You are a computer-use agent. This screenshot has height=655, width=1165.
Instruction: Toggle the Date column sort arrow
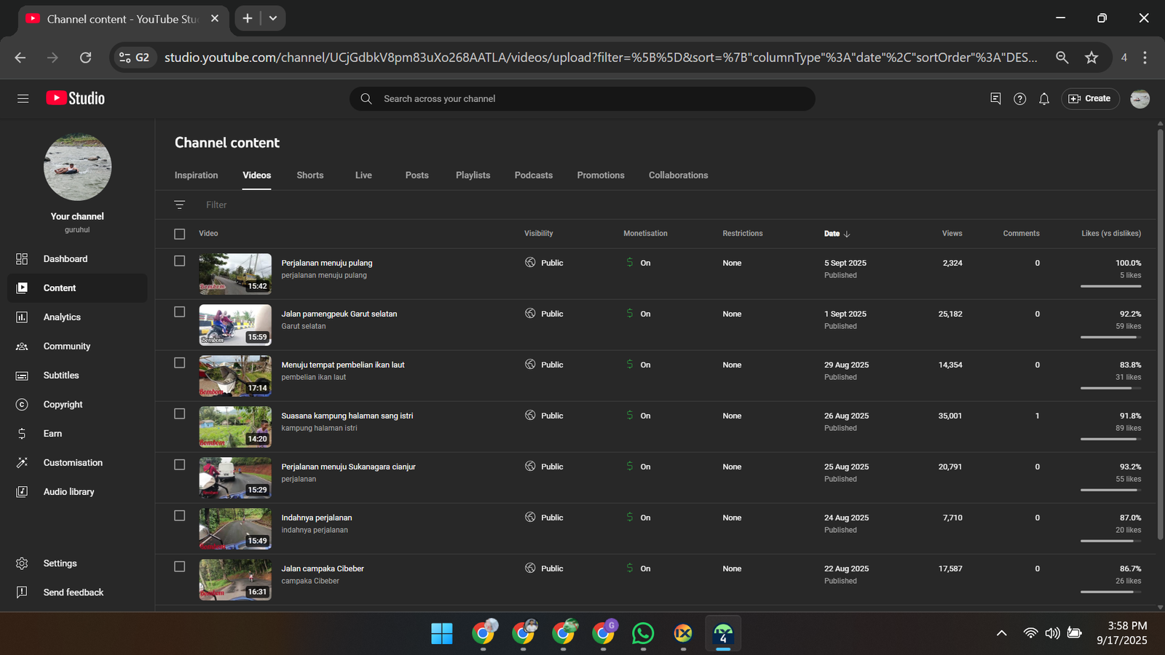[847, 234]
